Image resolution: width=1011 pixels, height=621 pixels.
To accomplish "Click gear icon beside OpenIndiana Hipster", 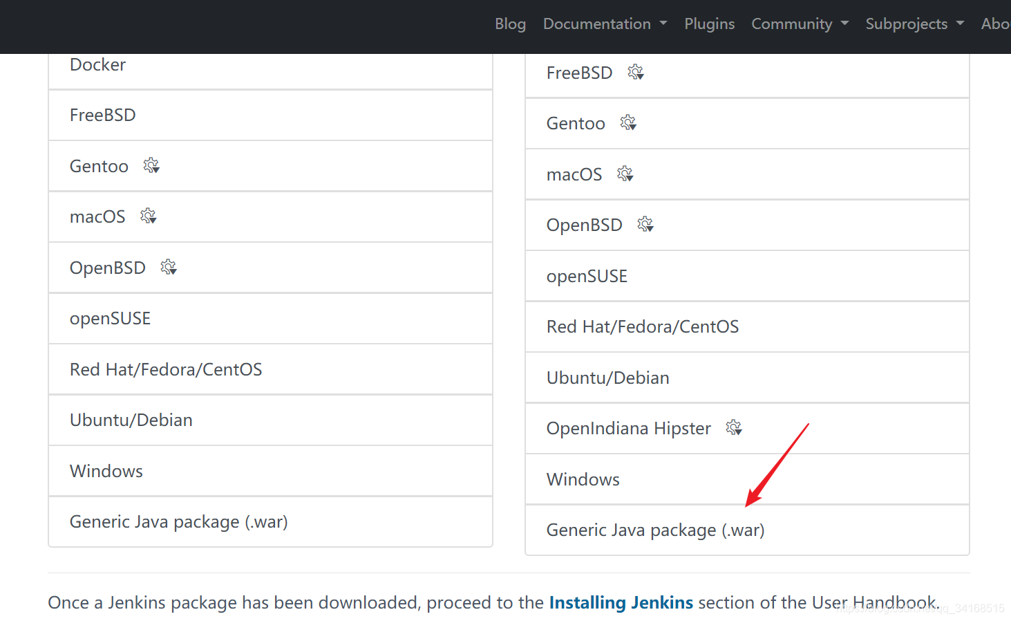I will (x=734, y=428).
